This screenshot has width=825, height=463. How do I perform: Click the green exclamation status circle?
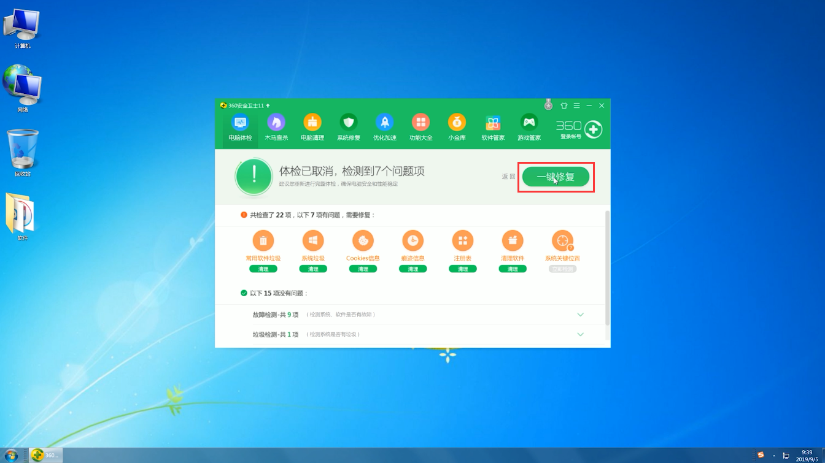(254, 177)
